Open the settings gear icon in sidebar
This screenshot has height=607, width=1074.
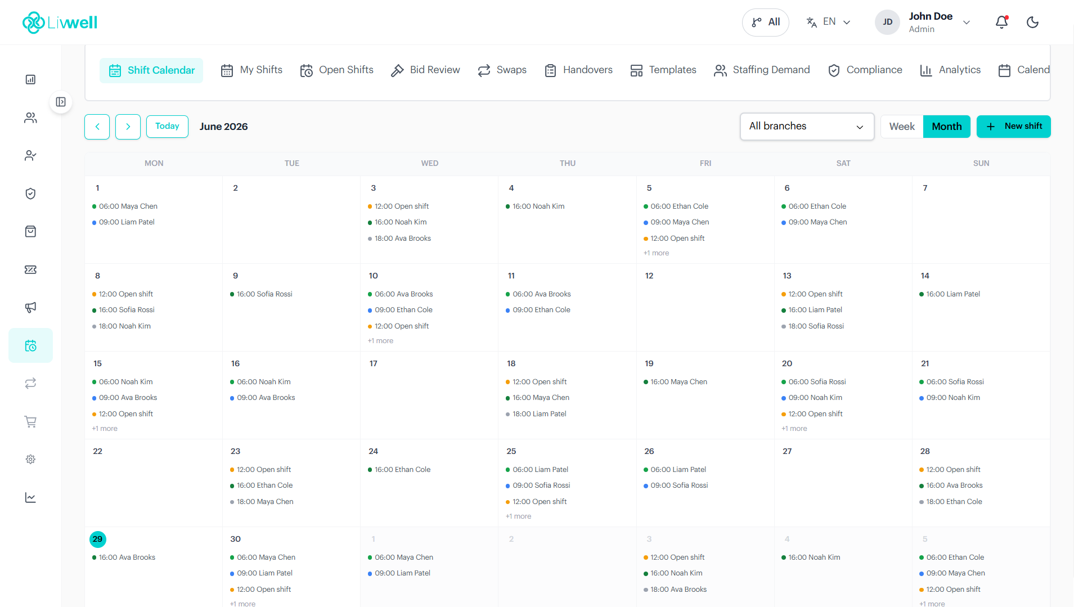click(30, 460)
